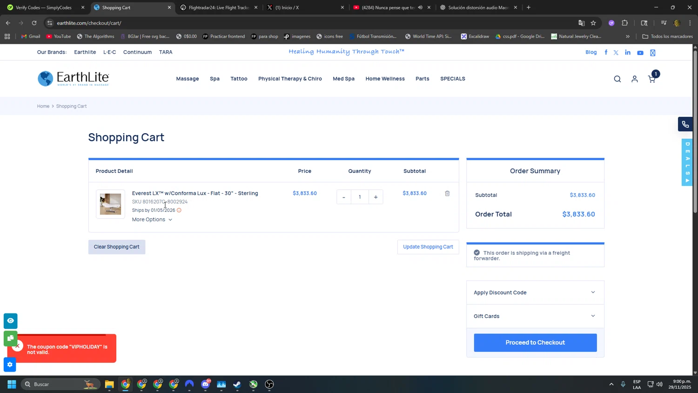Open Chrome three-dot menu
The height and width of the screenshot is (393, 698).
pos(690,23)
